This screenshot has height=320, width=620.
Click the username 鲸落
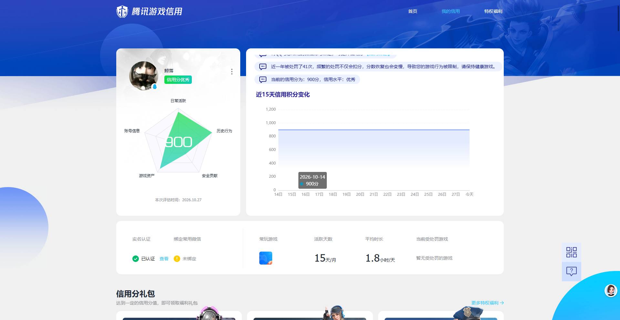[169, 71]
